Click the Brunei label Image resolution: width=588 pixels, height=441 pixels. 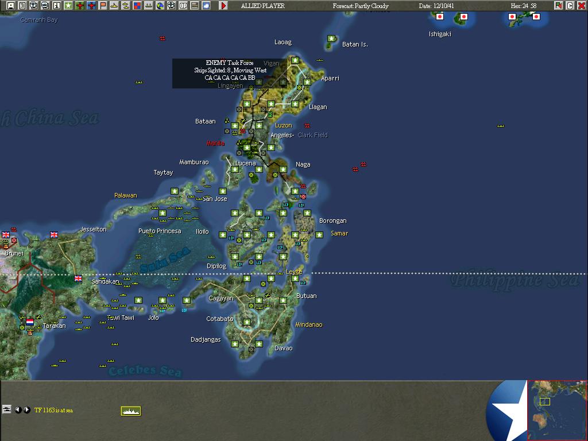(x=14, y=253)
